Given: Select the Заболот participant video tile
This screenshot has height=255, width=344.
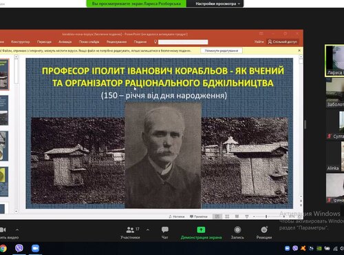Looking at the screenshot, I should coord(335,93).
